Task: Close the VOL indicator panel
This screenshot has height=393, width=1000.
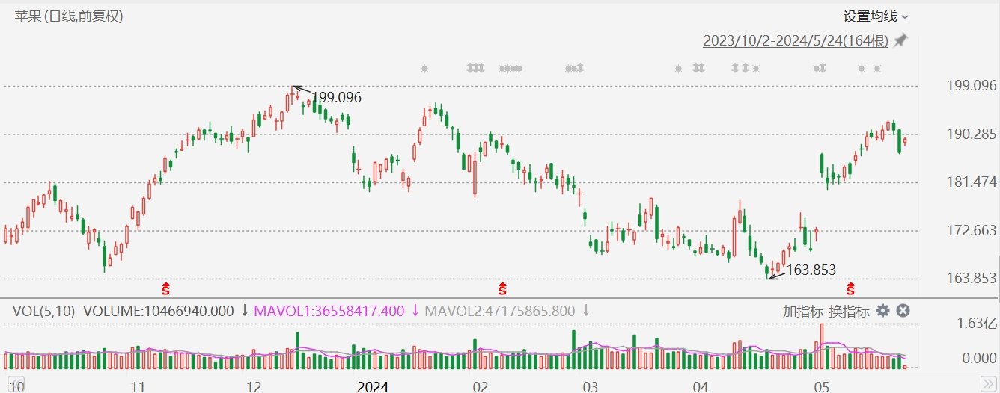Action: [x=903, y=311]
